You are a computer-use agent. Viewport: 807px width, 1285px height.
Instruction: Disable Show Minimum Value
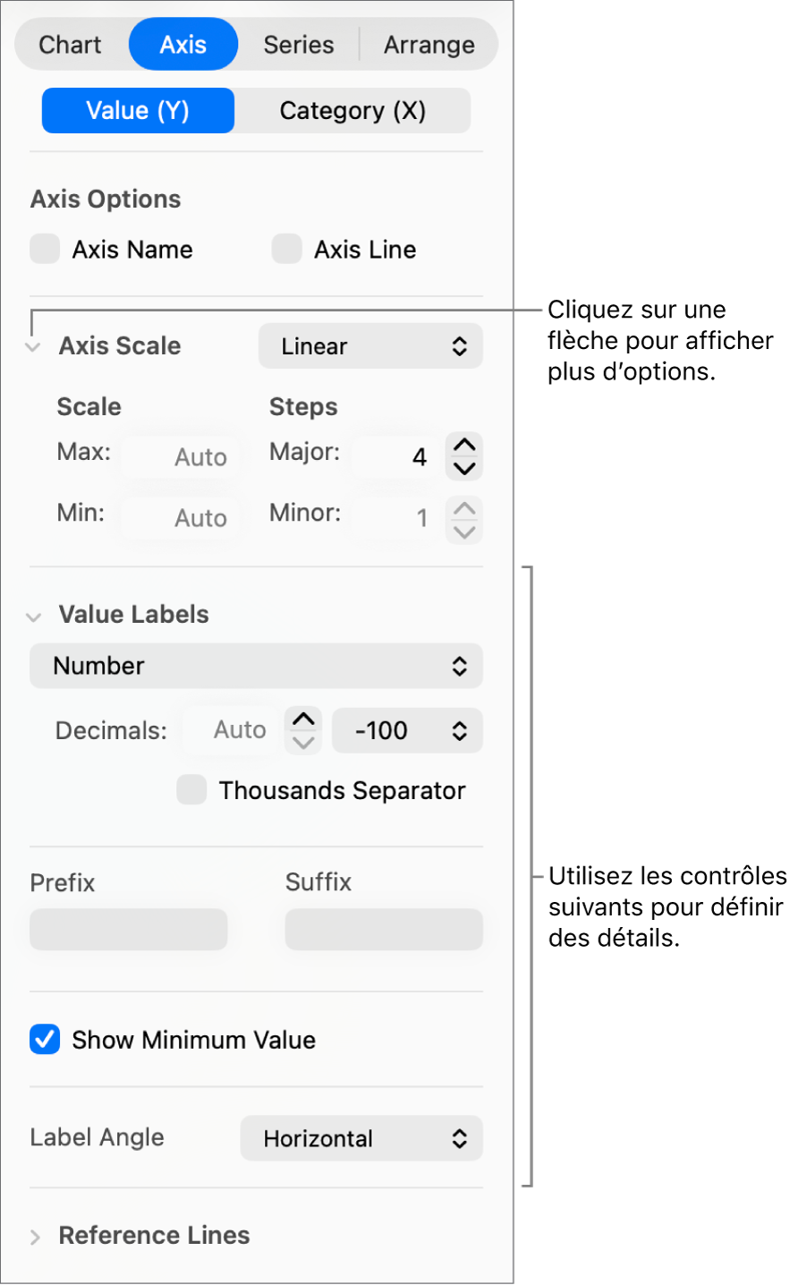coord(45,1040)
